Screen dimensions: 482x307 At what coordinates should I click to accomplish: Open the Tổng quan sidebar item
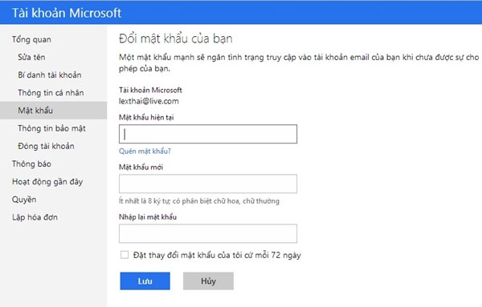point(31,39)
